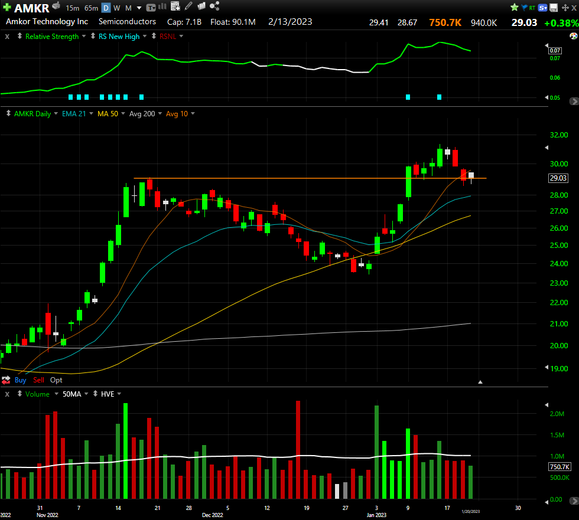Click the Semiconductors industry link
Image resolution: width=579 pixels, height=520 pixels.
click(127, 22)
